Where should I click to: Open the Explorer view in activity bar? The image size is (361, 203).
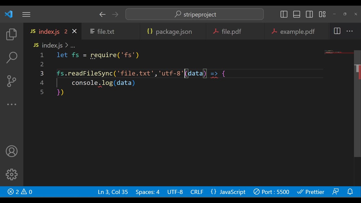[12, 34]
